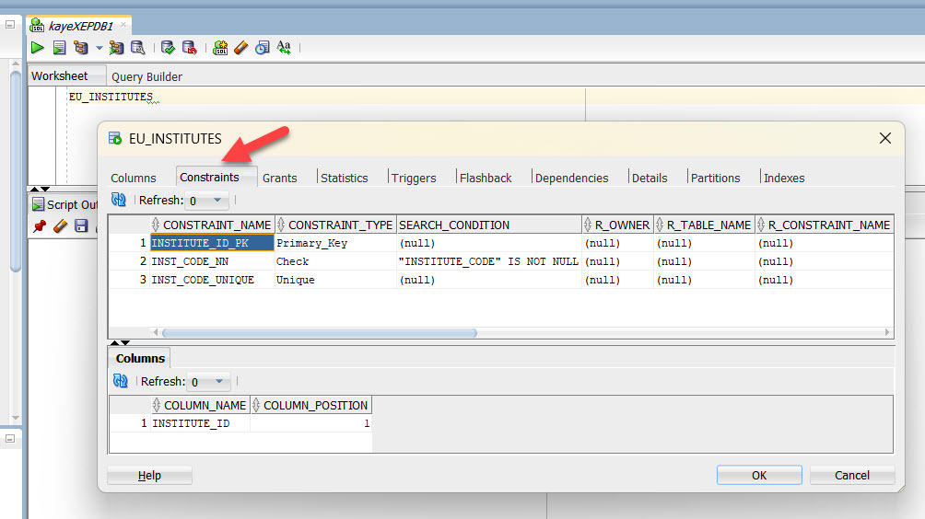Open the Refresh dropdown in lower Columns pane
The image size is (925, 519).
[208, 382]
